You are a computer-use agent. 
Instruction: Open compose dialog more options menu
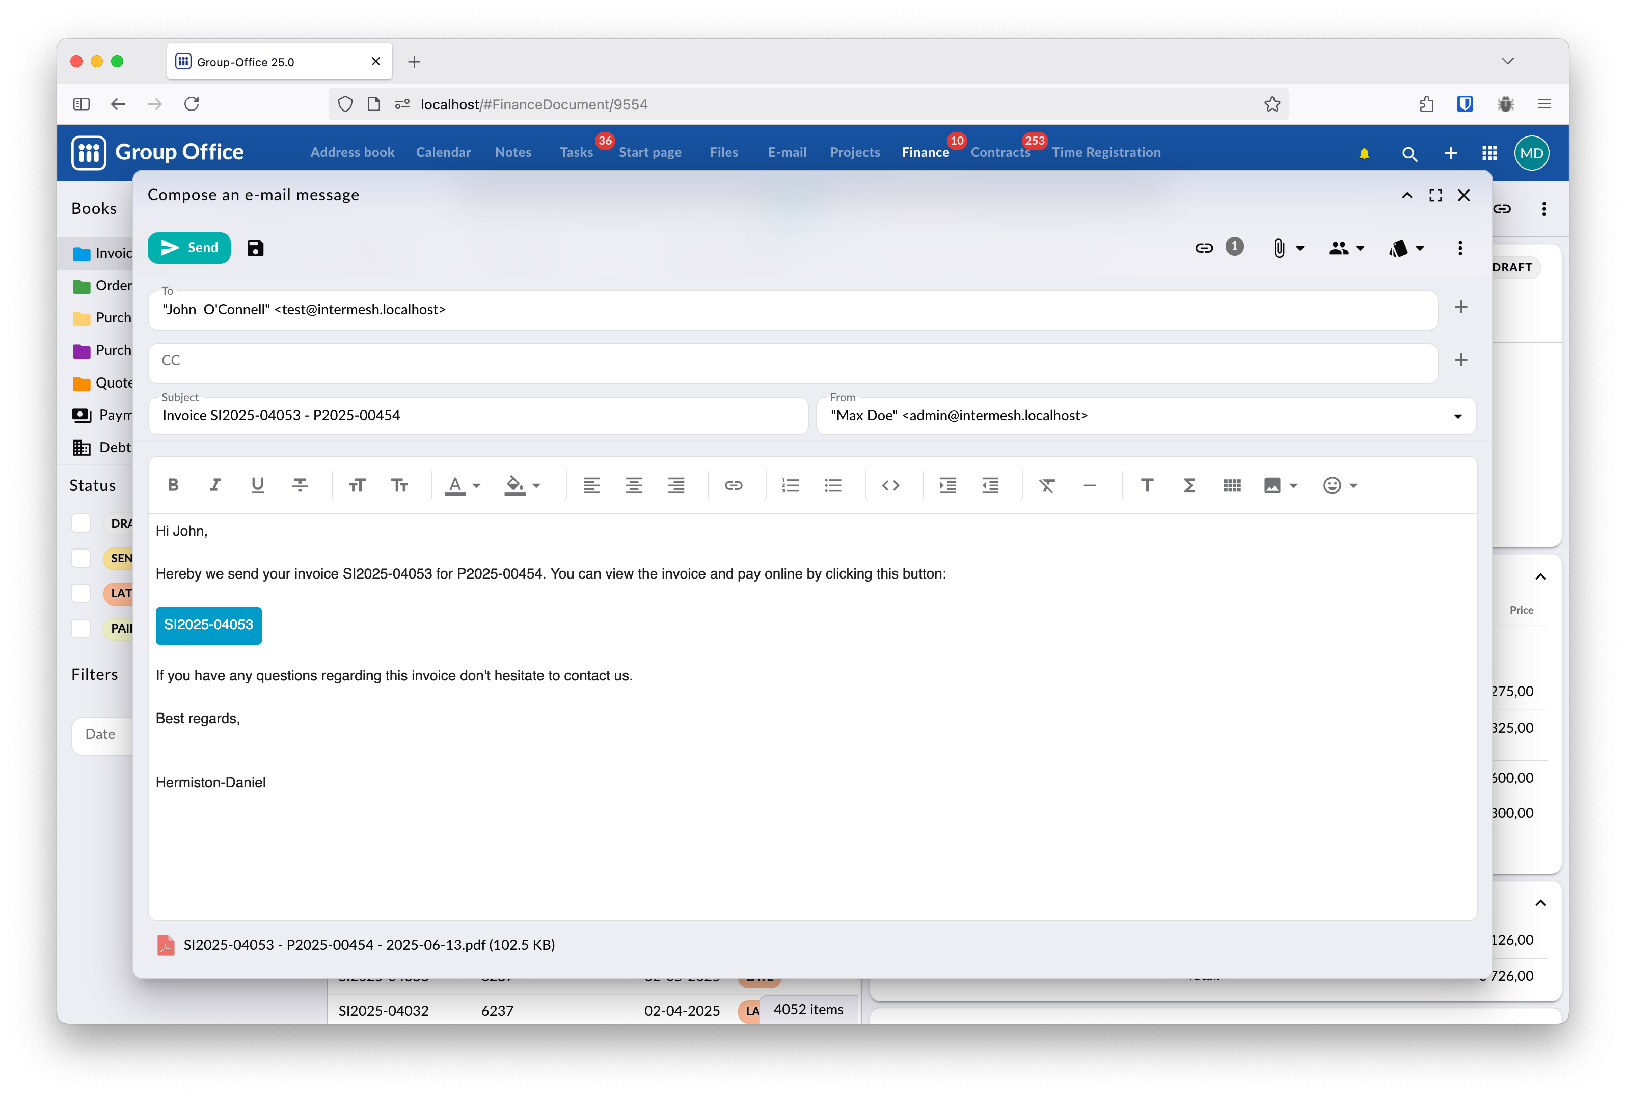(1460, 248)
